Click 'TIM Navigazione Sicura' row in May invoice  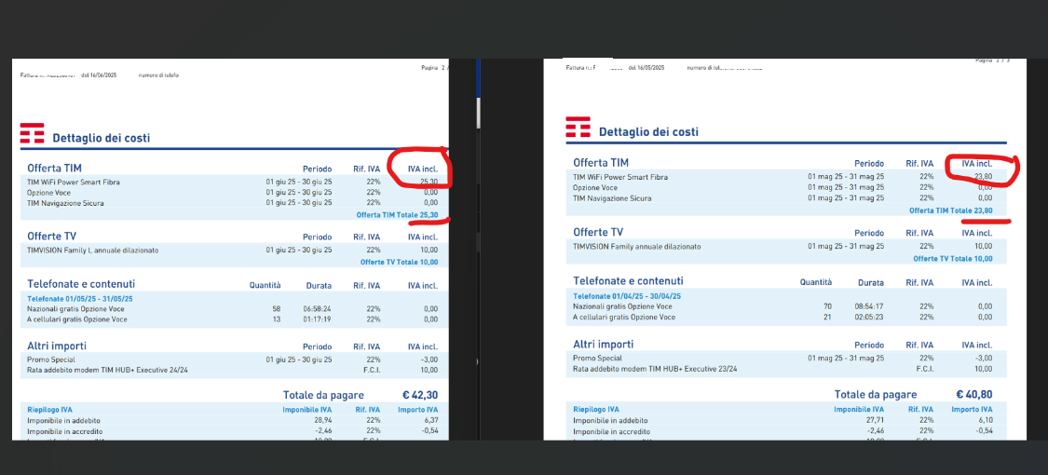612,198
